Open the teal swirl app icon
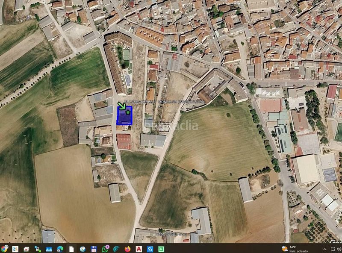 point(116,249)
